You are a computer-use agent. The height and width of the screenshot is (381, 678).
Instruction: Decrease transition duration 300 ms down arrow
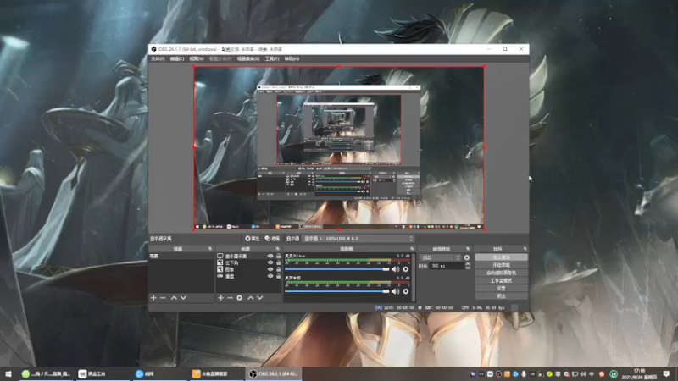click(x=468, y=268)
